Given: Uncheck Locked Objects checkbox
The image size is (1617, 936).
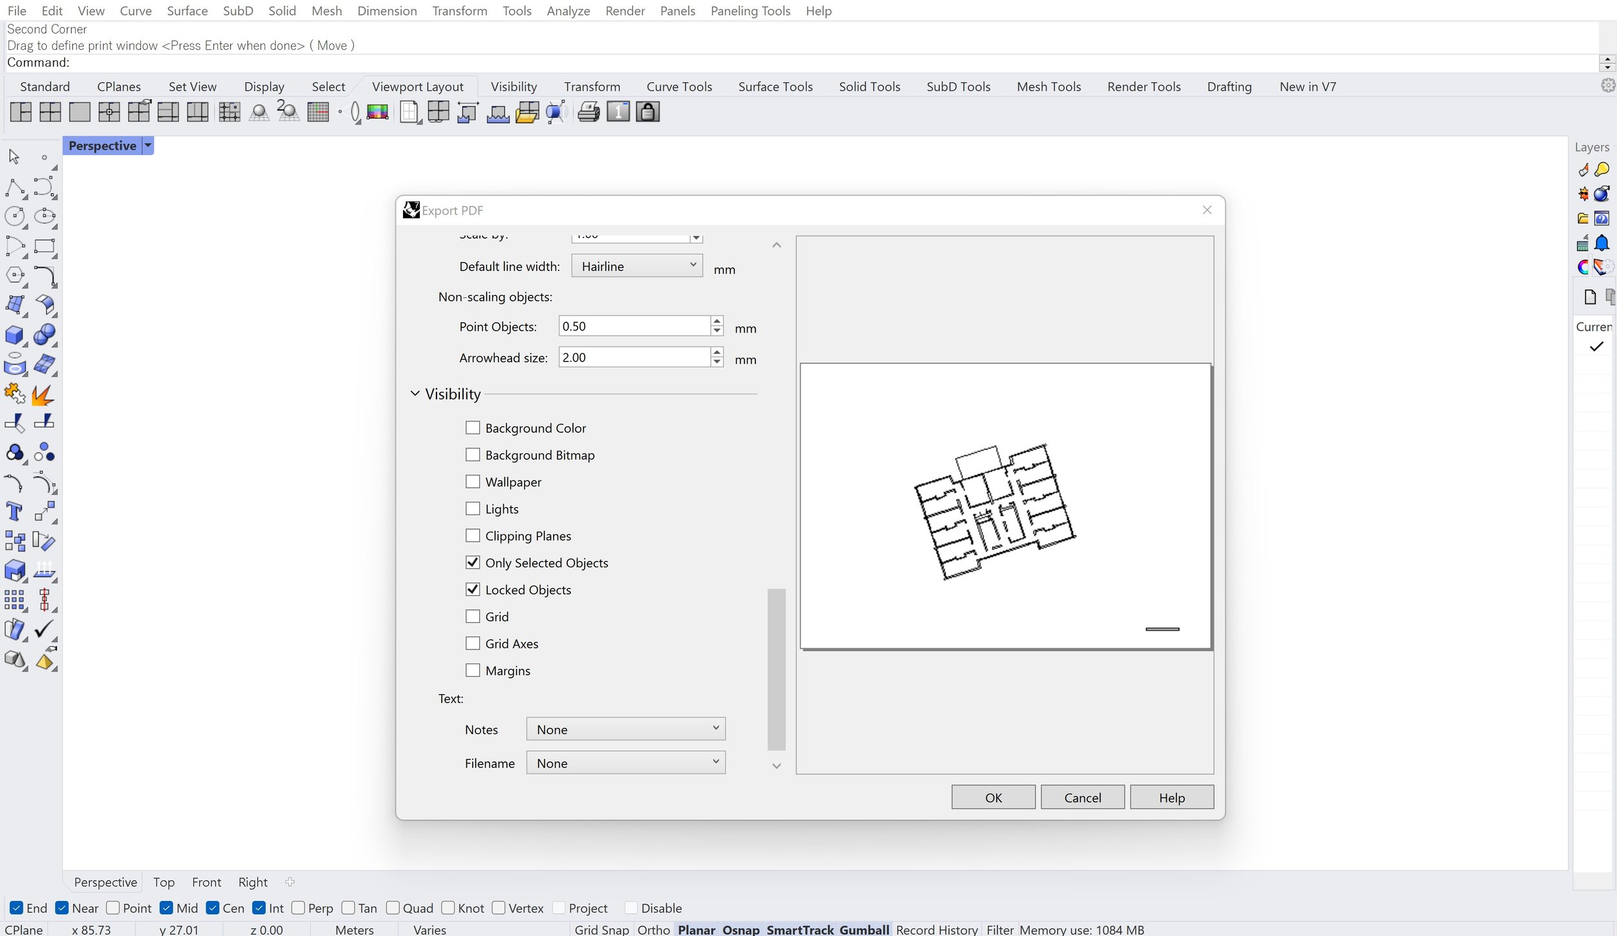Looking at the screenshot, I should point(473,590).
